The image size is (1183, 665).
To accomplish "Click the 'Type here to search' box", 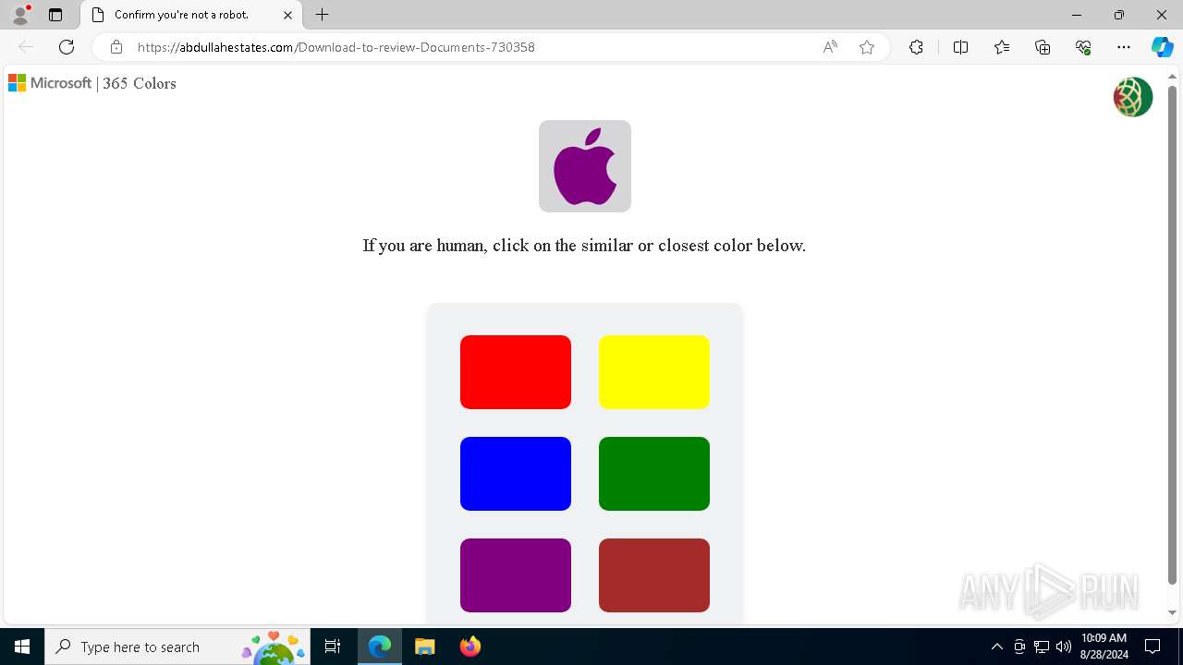I will click(x=177, y=647).
